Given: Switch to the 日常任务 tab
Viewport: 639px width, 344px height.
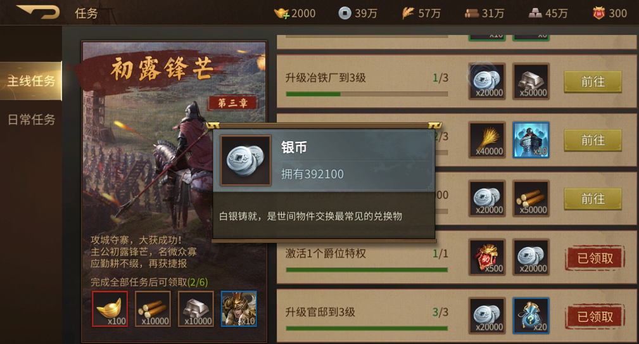Looking at the screenshot, I should pos(31,120).
